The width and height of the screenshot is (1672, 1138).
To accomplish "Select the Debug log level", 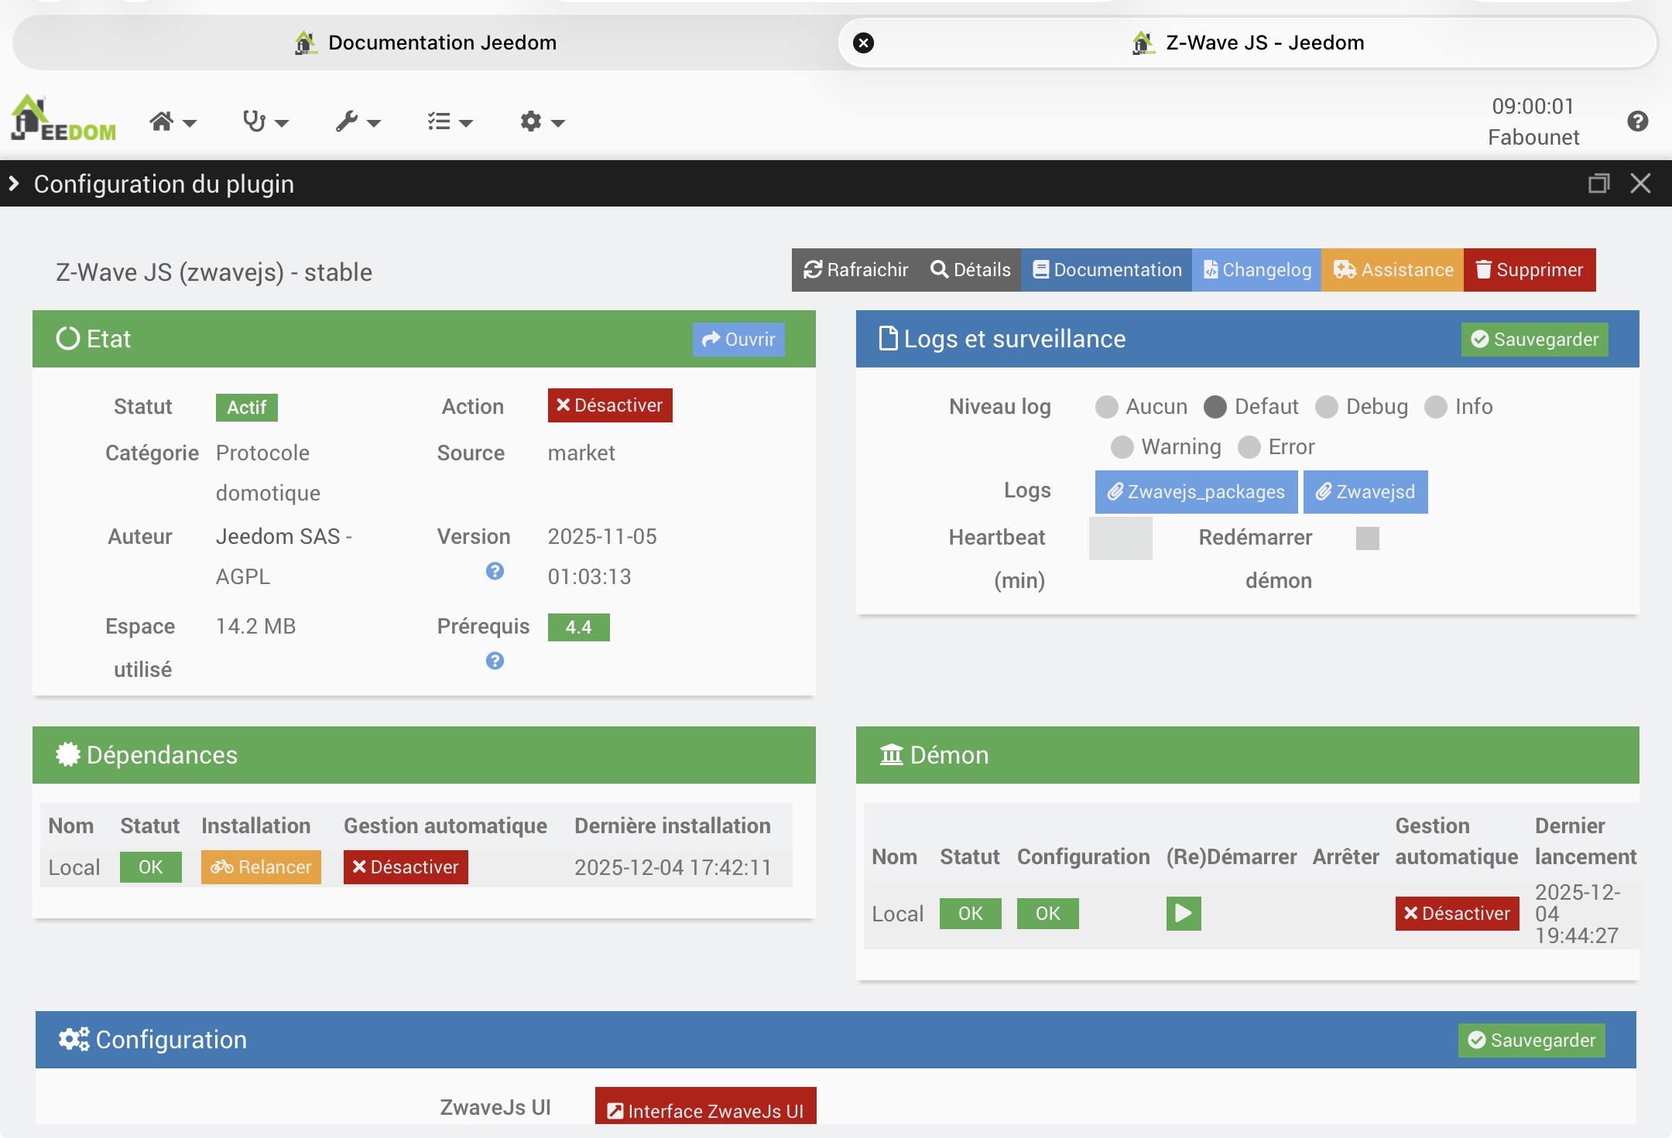I will click(x=1327, y=407).
